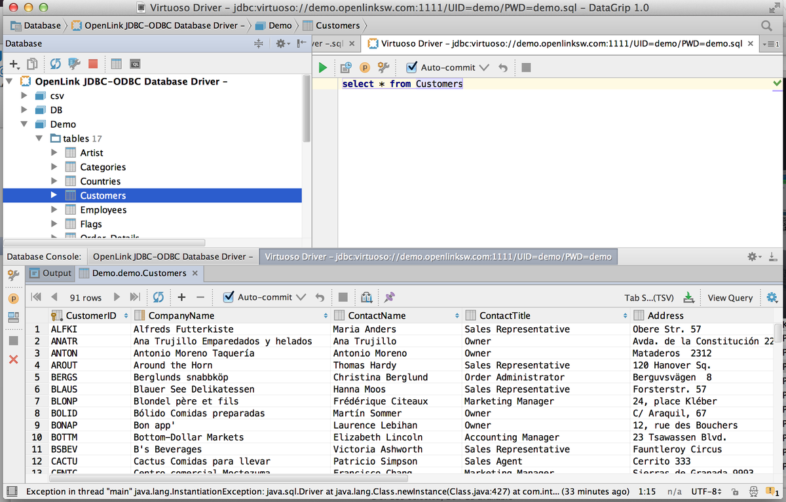Toggle Auto-commit checkbox in editor toolbar

click(411, 67)
